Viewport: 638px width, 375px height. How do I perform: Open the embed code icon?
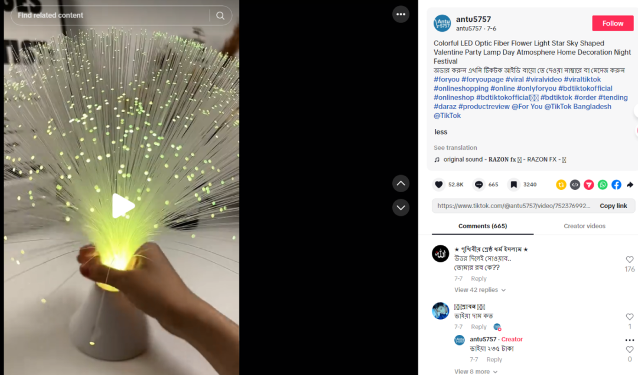[x=575, y=185]
